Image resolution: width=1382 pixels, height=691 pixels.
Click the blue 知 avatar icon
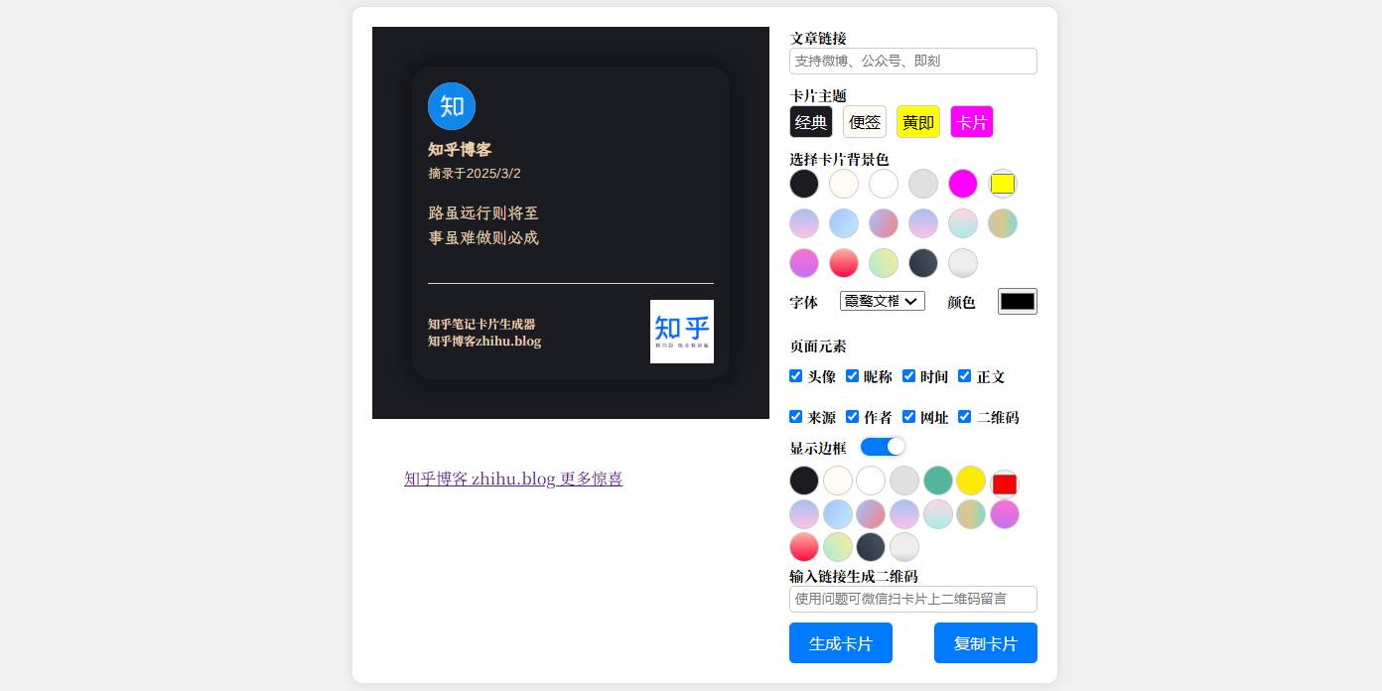452,106
